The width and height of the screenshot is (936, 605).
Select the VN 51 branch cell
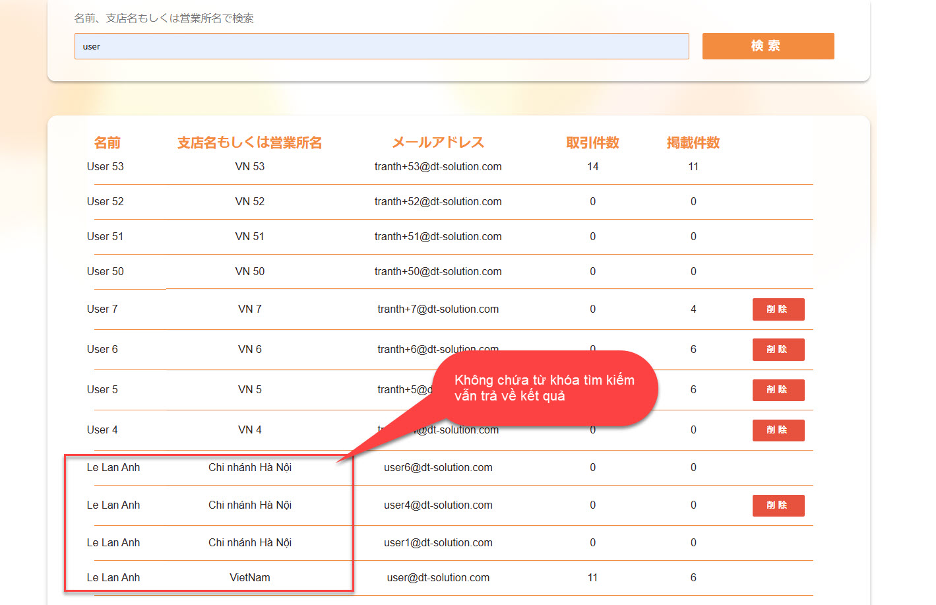click(x=249, y=237)
